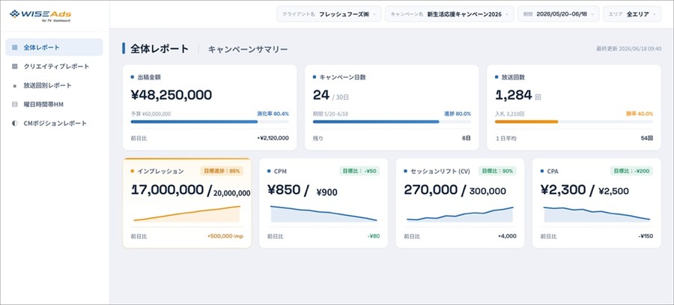Screen dimensions: 674x305
Task: Click the +500,000 imp value
Action: tap(225, 236)
